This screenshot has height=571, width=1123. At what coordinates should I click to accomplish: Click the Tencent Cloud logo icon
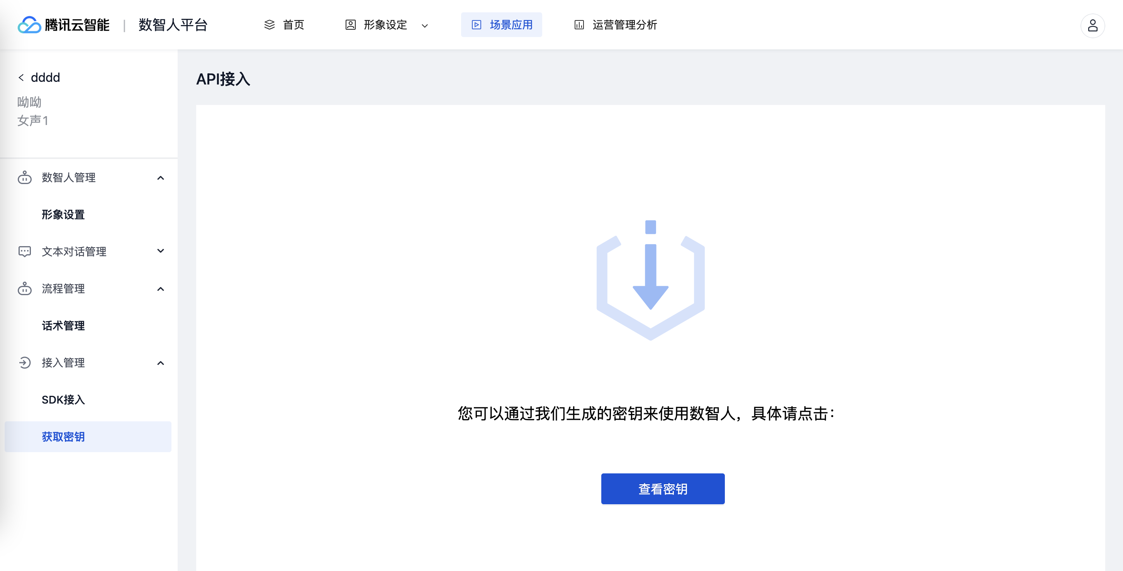pos(29,25)
